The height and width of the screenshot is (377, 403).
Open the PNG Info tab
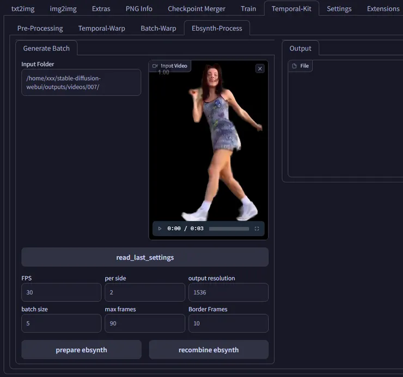(139, 9)
